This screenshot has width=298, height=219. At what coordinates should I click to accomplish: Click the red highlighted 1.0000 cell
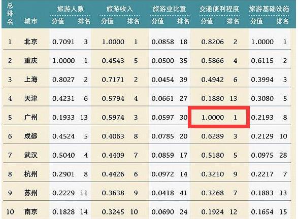tap(219, 117)
